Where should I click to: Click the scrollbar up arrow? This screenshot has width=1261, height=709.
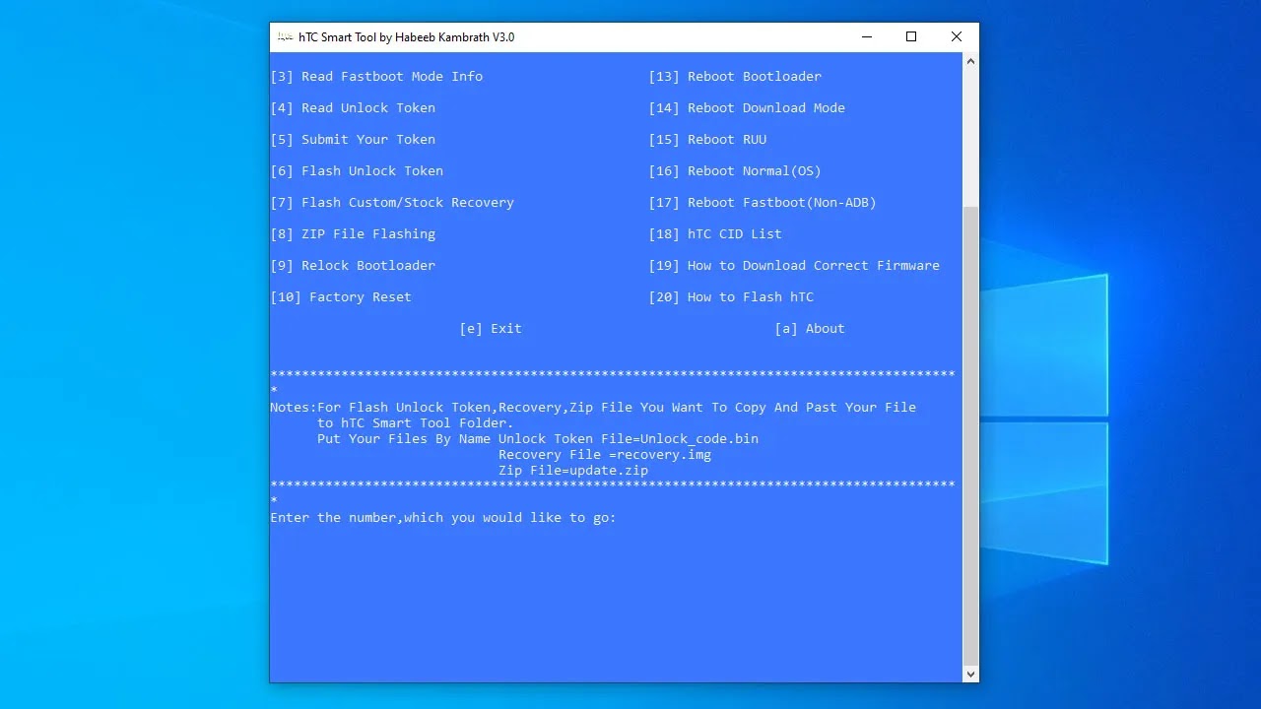pyautogui.click(x=970, y=61)
